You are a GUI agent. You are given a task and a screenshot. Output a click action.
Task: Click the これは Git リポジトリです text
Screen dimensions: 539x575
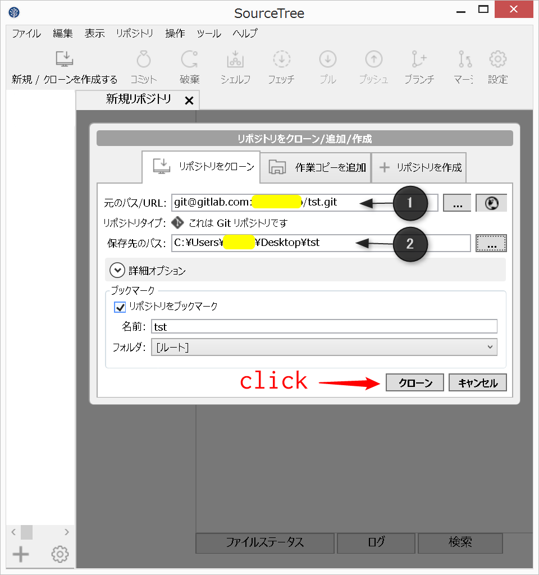coord(238,223)
